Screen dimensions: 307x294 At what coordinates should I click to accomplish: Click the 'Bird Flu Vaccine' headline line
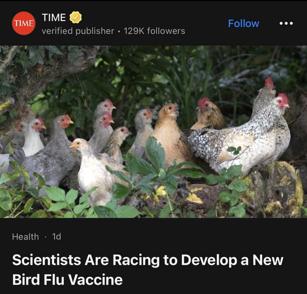[x=67, y=280]
